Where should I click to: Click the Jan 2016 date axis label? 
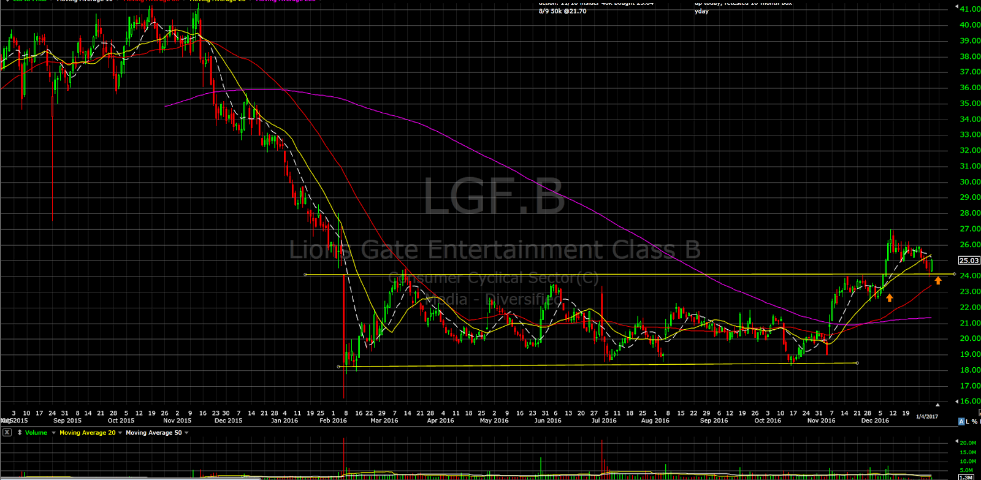(x=284, y=421)
